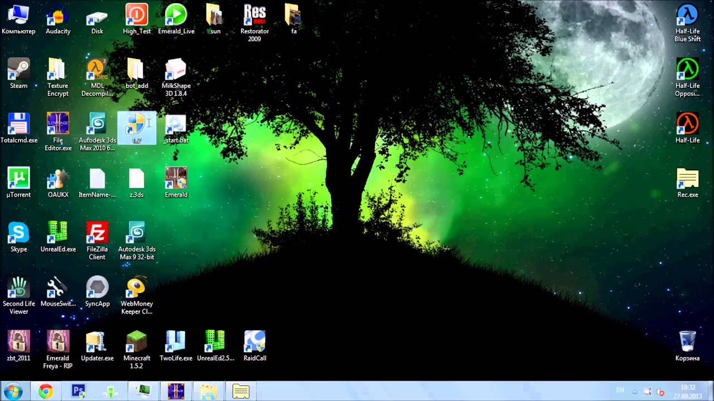This screenshot has width=714, height=401.
Task: Select the Audacity desktop shortcut
Action: tap(58, 20)
